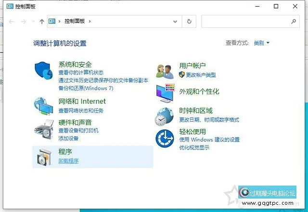Open the Appearance and Personalization monitor icon
This screenshot has width=308, height=212.
[x=166, y=93]
